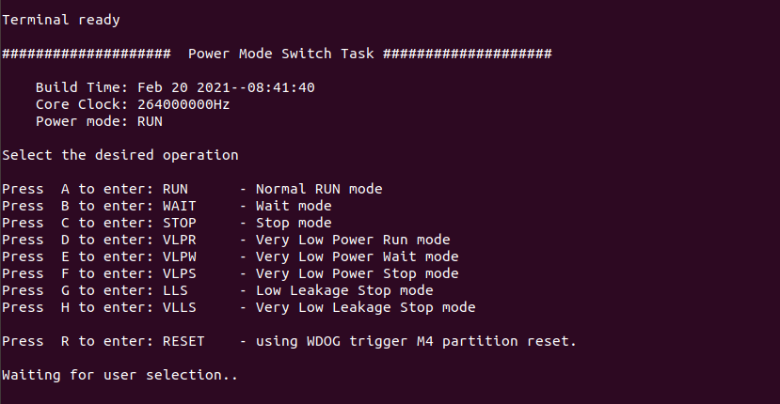Click the "Normal RUN mode" option line
The height and width of the screenshot is (404, 780).
point(192,189)
